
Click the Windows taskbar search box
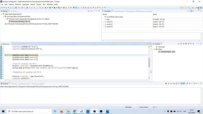[x=29, y=111]
